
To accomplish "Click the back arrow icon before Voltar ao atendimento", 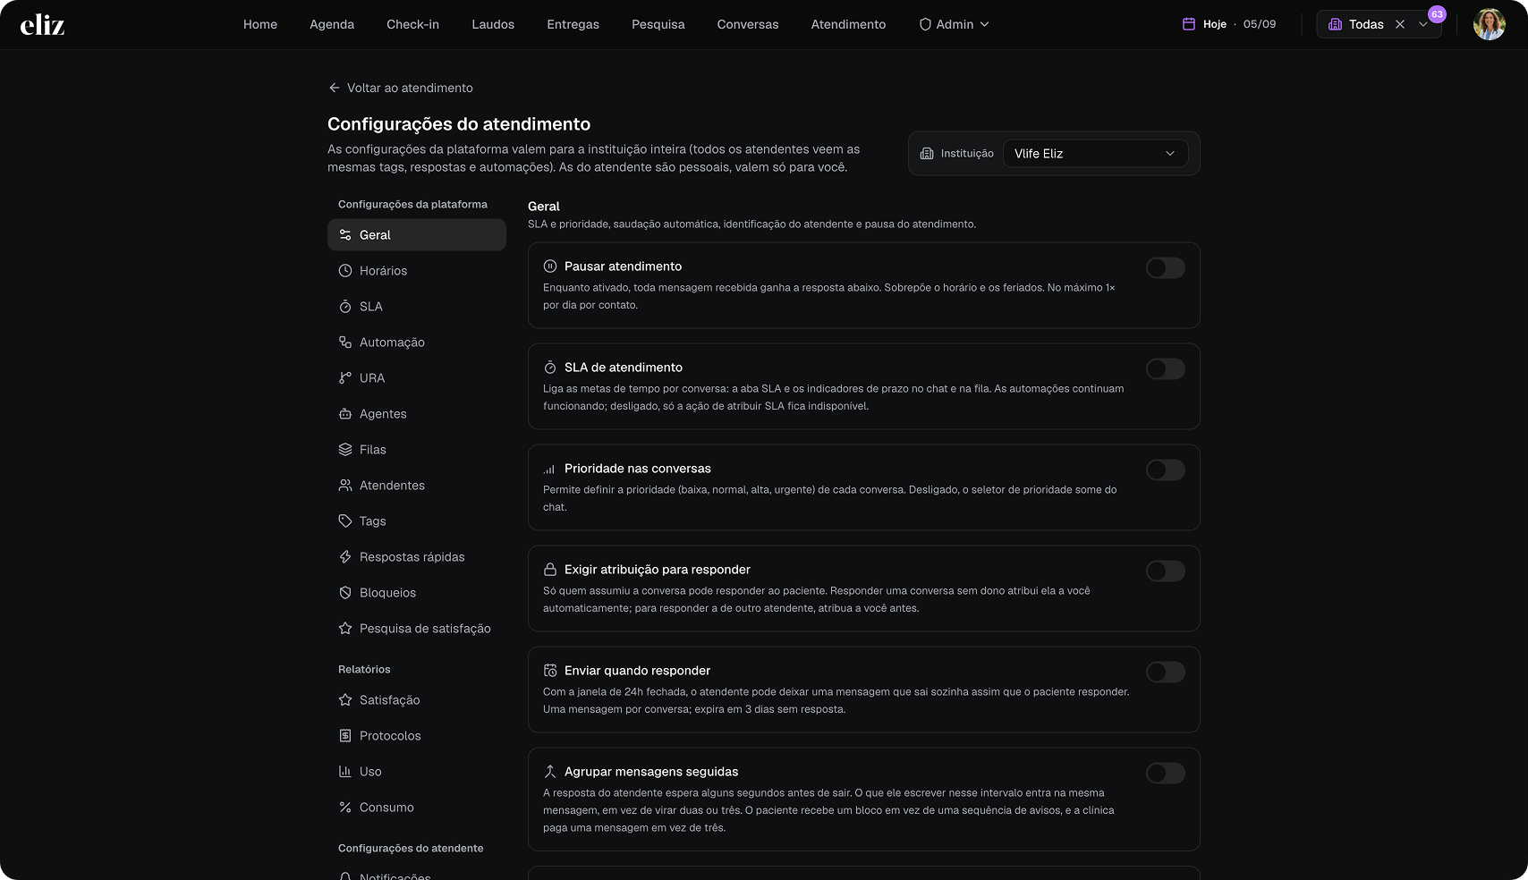I will 335,88.
